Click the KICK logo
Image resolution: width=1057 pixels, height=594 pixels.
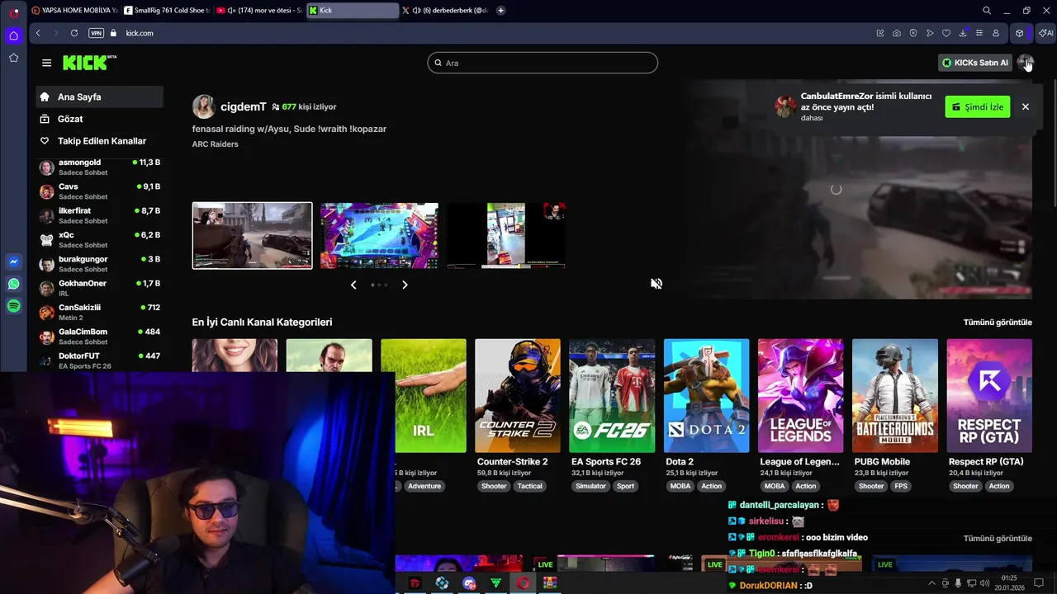(89, 63)
